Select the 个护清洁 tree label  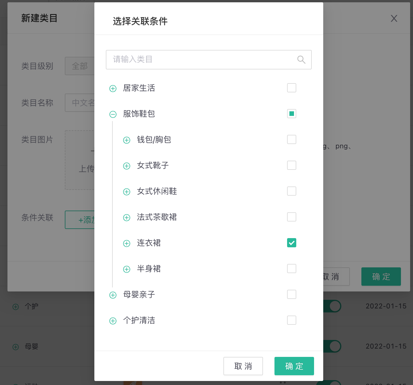(x=139, y=320)
